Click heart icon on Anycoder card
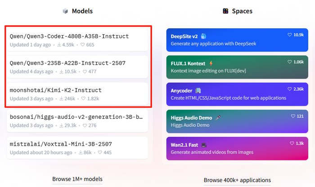The width and height of the screenshot is (315, 187). pos(290,89)
